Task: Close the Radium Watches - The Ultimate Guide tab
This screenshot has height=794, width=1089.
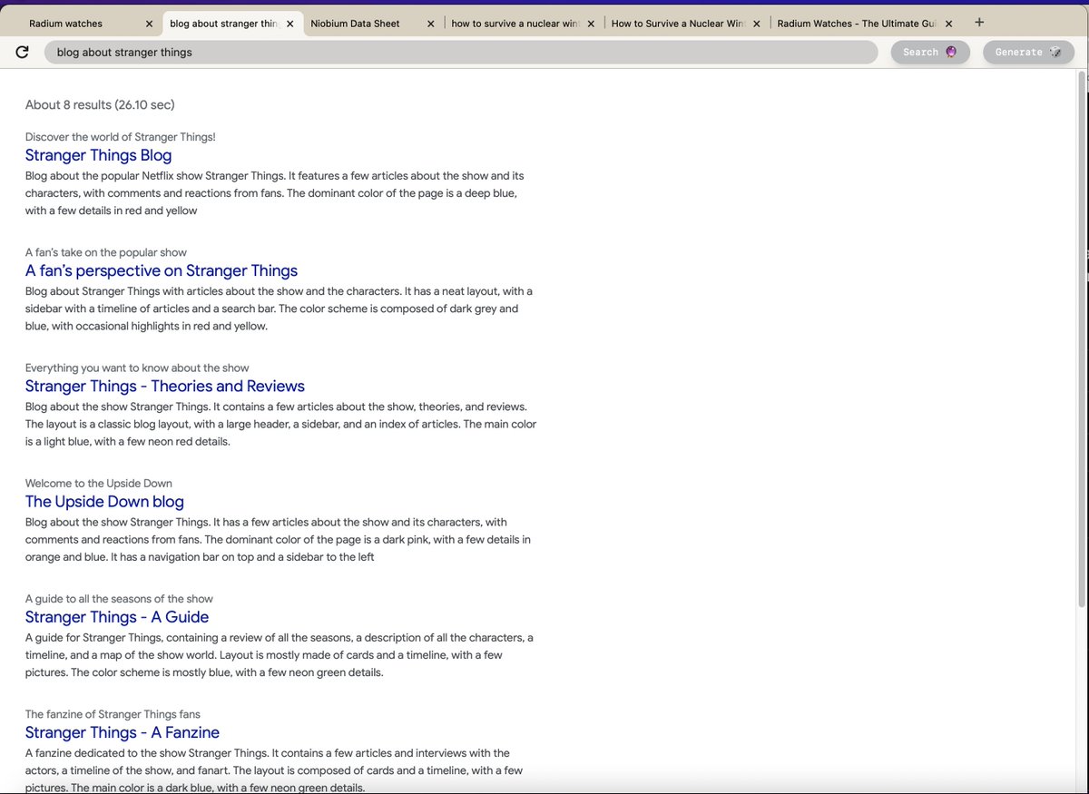Action: point(949,24)
